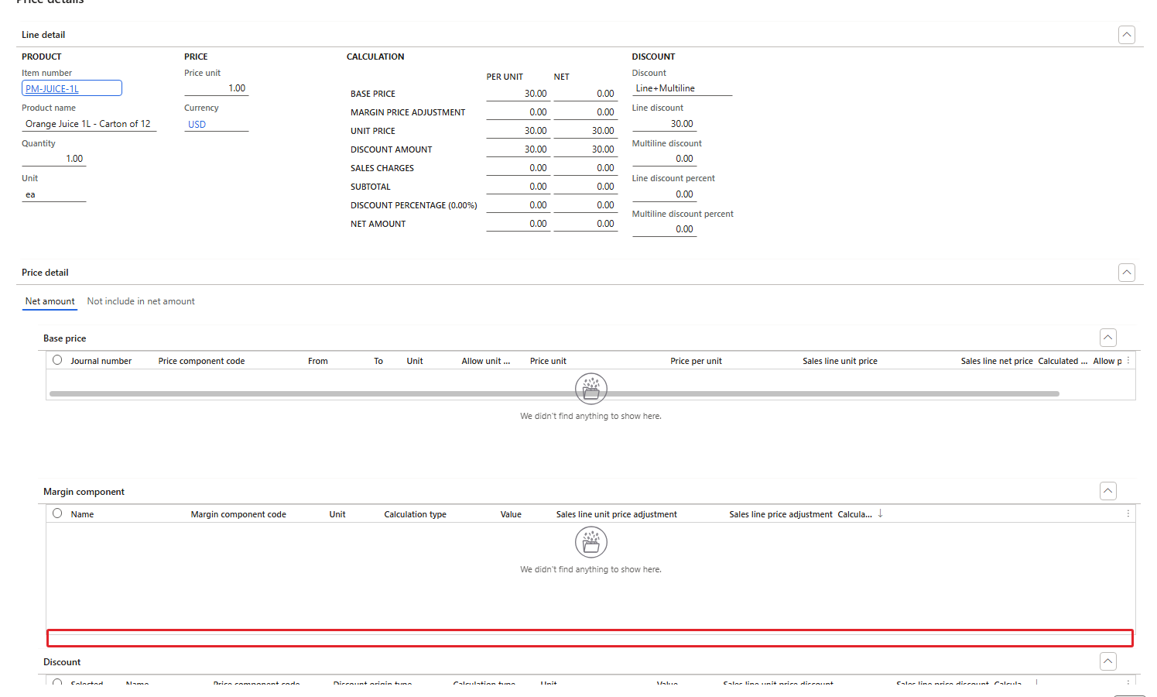Follow the USD currency link
The image size is (1157, 697).
tap(197, 125)
